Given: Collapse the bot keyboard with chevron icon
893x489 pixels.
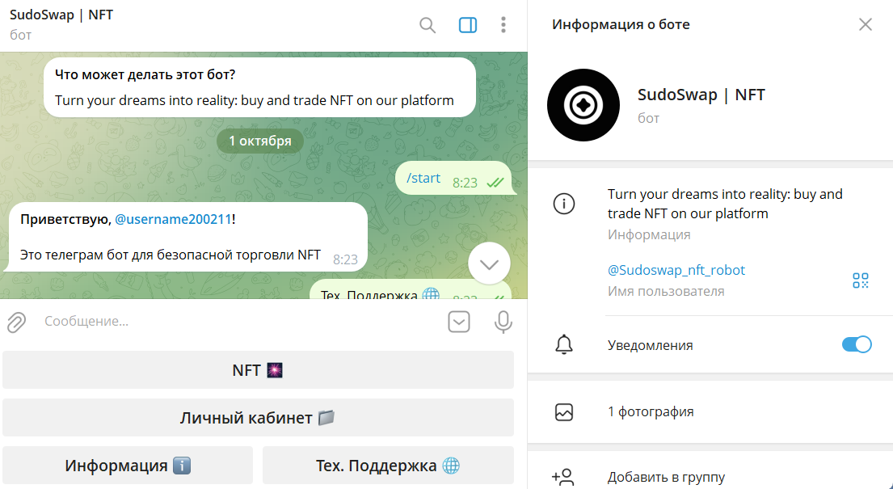Looking at the screenshot, I should (x=459, y=322).
